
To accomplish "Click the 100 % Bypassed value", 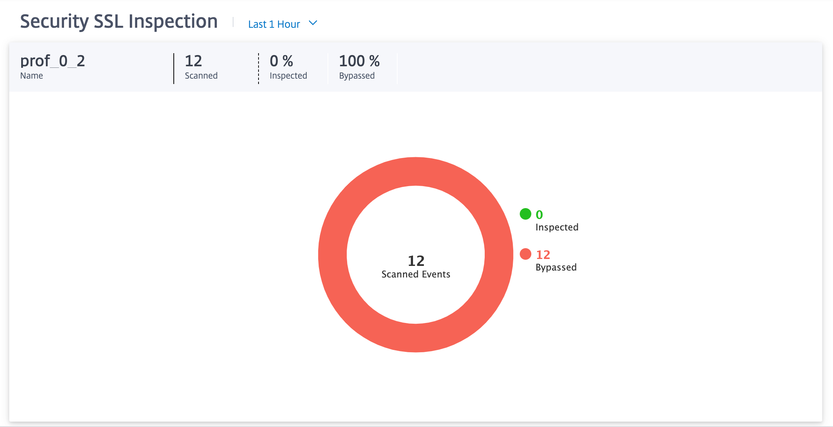I will (x=359, y=61).
